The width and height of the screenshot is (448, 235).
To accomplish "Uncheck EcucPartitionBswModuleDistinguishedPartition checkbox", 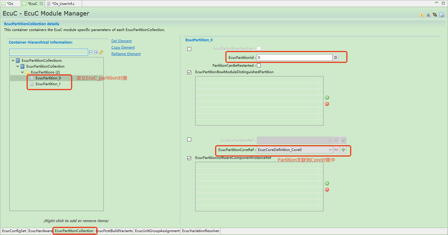I will 189,72.
